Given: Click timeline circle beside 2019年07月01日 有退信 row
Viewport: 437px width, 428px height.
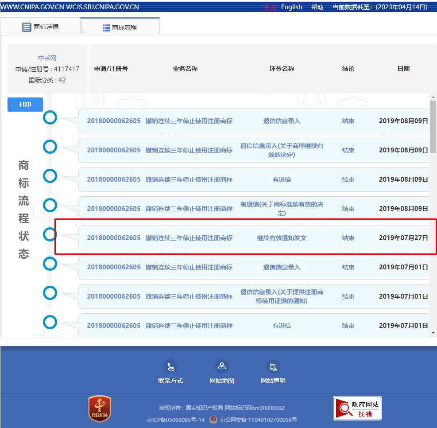Looking at the screenshot, I should coord(50,322).
